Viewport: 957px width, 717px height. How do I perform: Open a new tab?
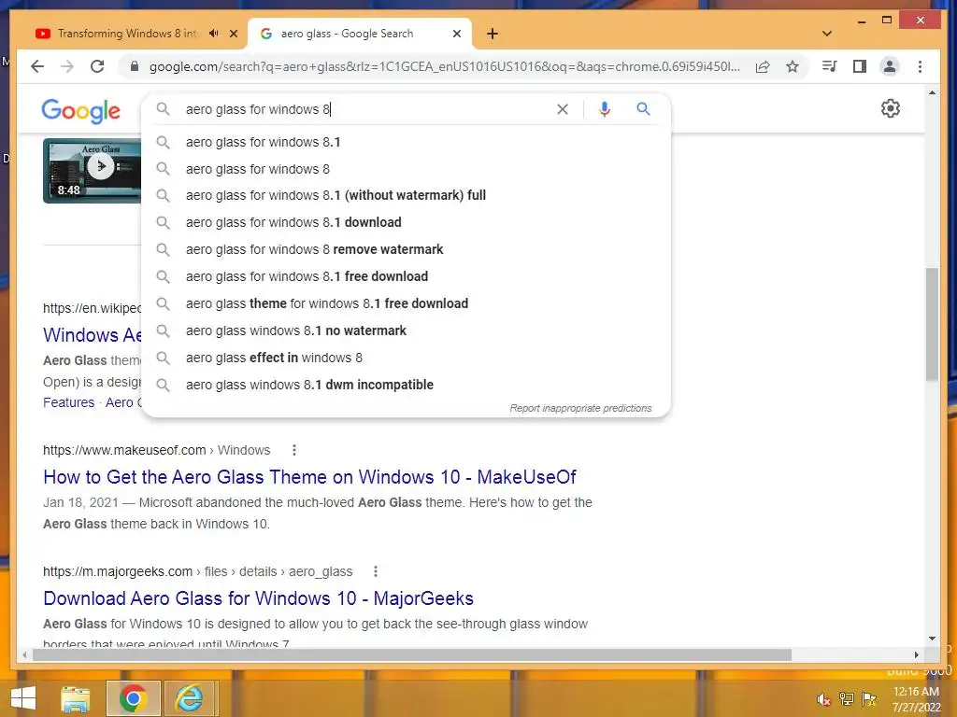493,34
